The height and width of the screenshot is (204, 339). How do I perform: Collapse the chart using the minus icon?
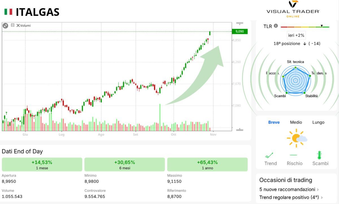12,25
